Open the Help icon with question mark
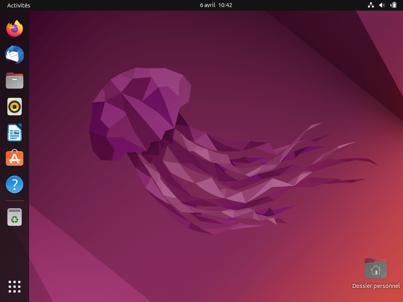Viewport: 403px width, 302px height. pyautogui.click(x=15, y=184)
